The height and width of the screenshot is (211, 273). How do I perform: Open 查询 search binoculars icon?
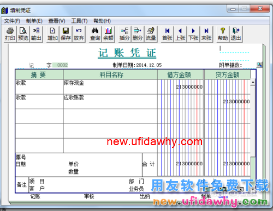click(95, 34)
